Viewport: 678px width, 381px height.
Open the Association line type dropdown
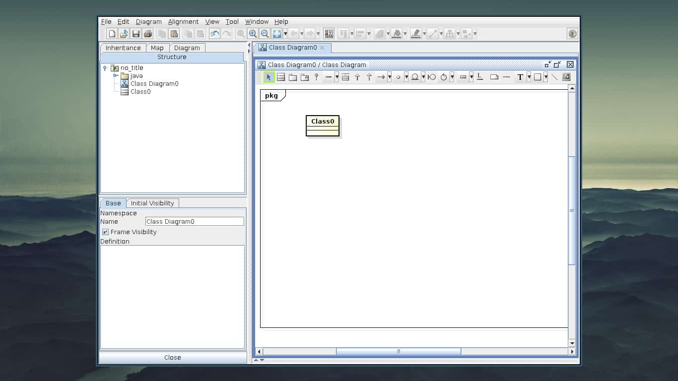[337, 77]
